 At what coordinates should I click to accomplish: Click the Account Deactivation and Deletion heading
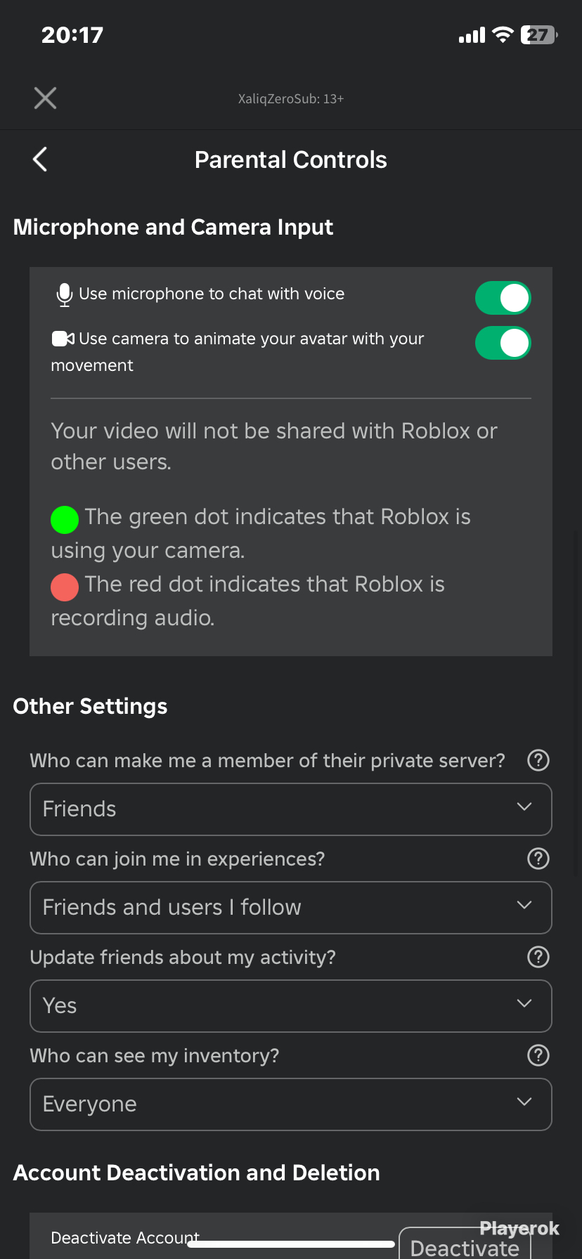[196, 1173]
